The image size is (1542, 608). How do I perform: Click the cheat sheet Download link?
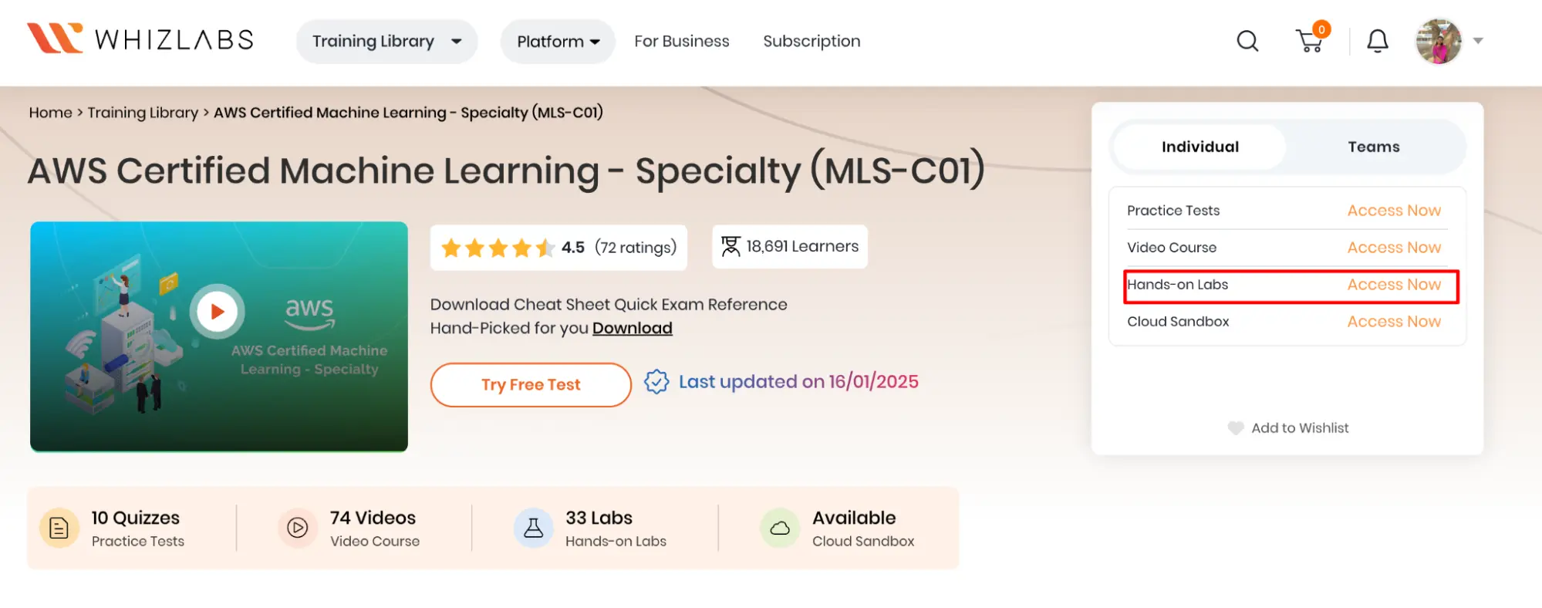633,328
